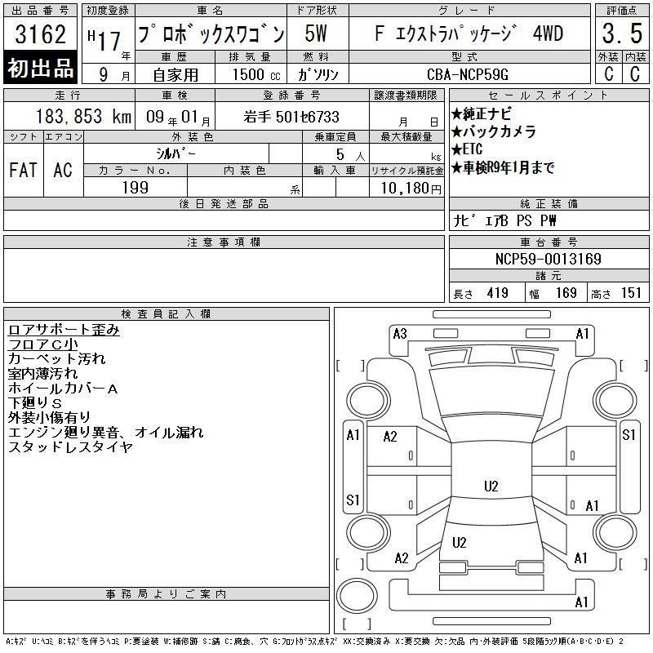Select the equipment line ナビ エアB PS PW
Viewport: 653px width, 653px height.
pos(504,220)
